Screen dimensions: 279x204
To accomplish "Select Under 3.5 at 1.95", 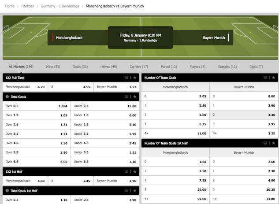I will (x=105, y=134).
